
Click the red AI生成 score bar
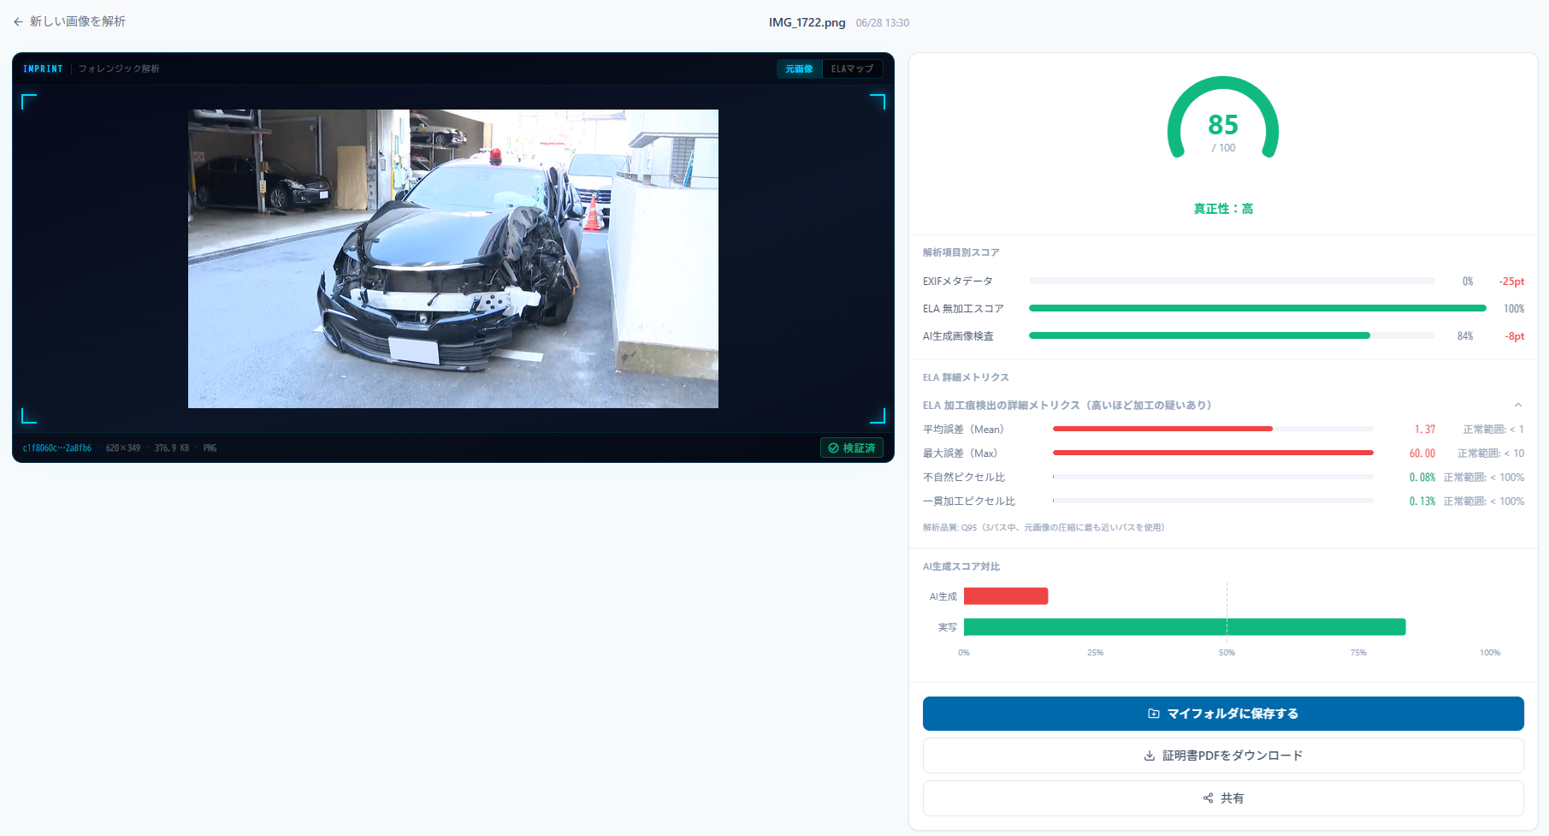coord(1006,596)
